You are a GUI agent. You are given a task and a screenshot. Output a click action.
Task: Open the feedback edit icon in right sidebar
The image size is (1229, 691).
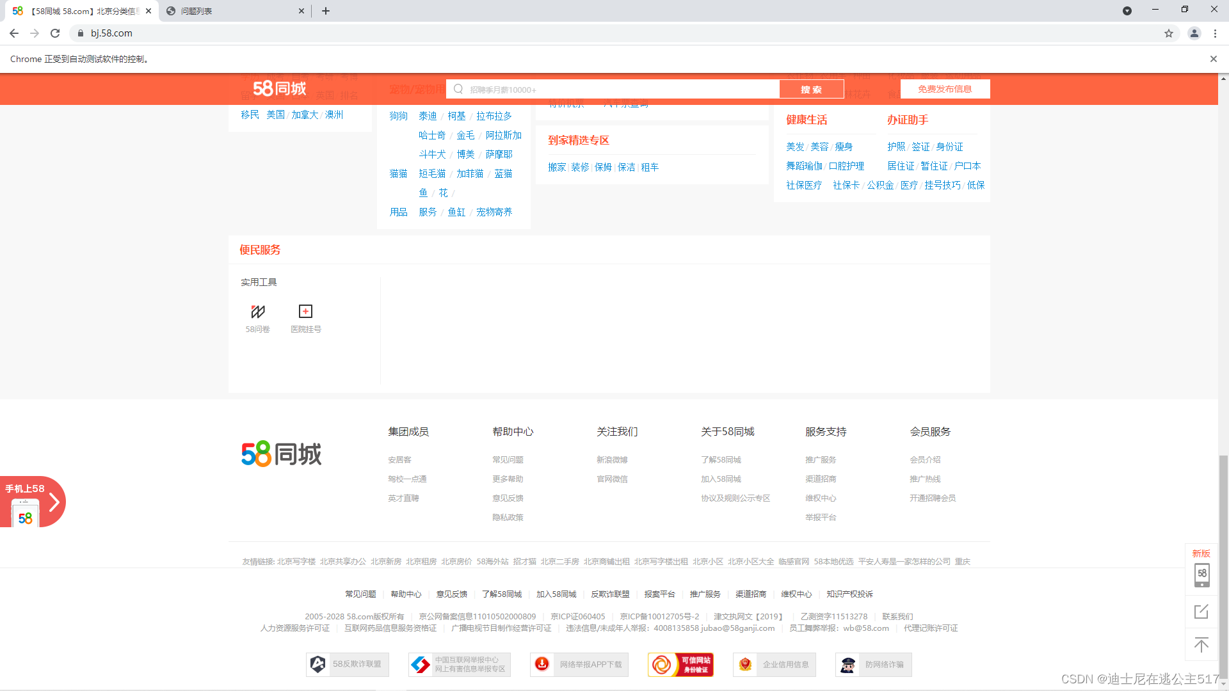(x=1201, y=612)
